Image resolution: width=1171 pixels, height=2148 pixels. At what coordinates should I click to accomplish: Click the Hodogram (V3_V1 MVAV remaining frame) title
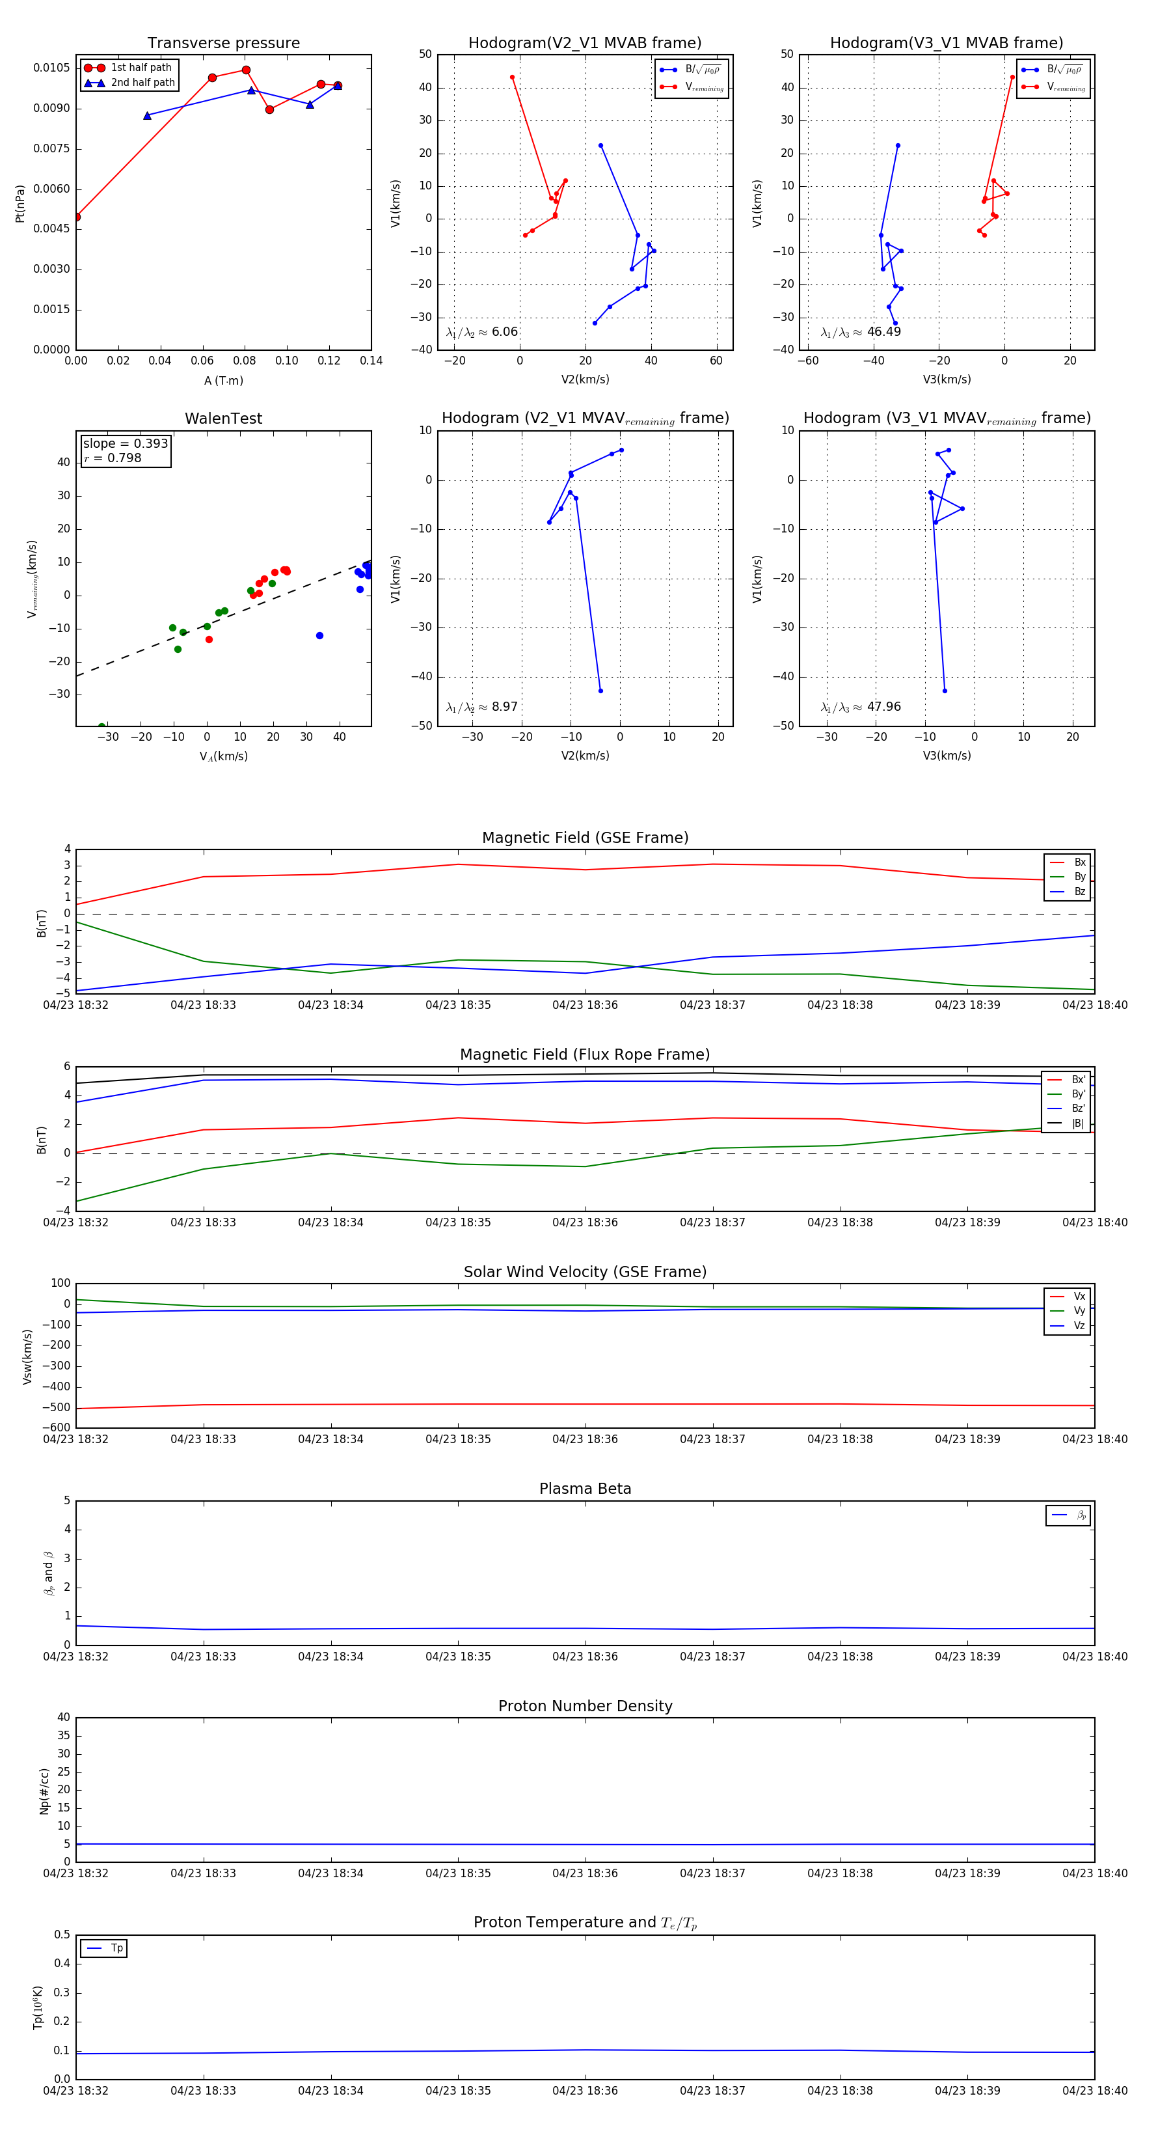[947, 419]
